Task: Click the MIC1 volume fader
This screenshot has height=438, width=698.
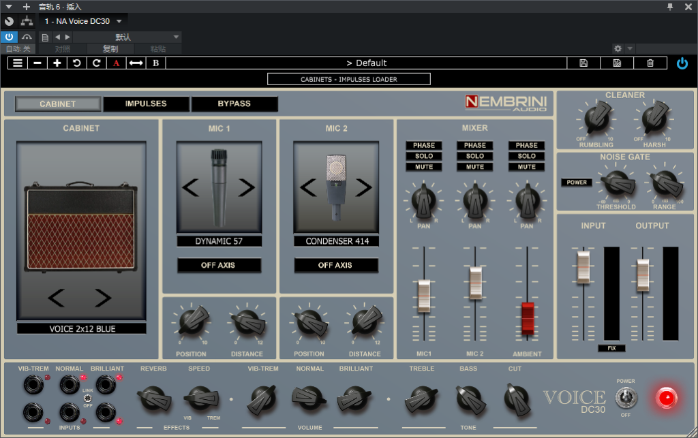Action: click(424, 296)
